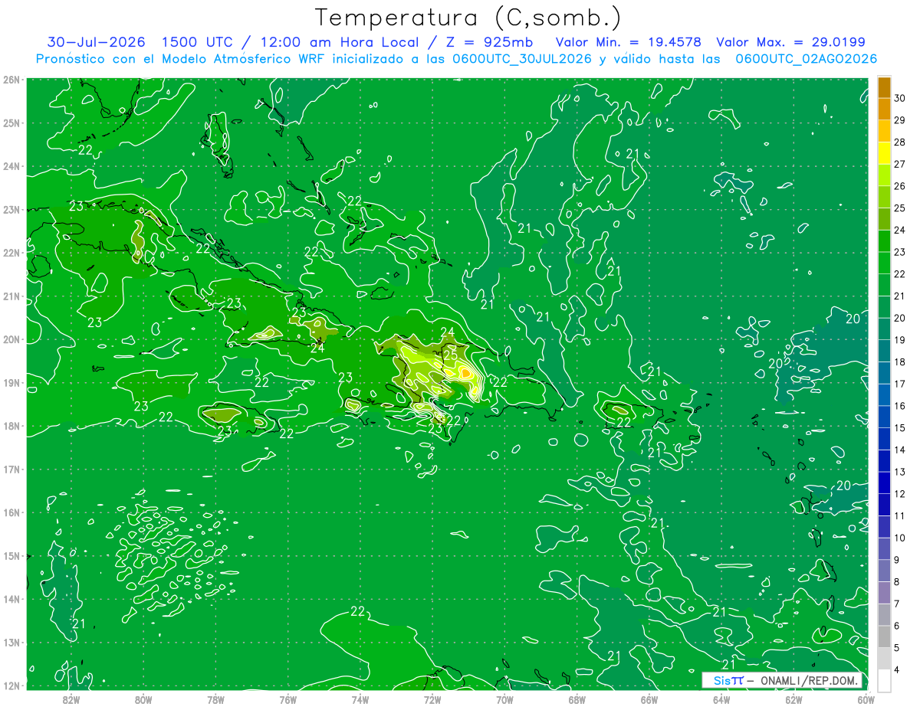The image size is (920, 710).
Task: Click the "68W" longitude axis label
Action: [x=577, y=699]
